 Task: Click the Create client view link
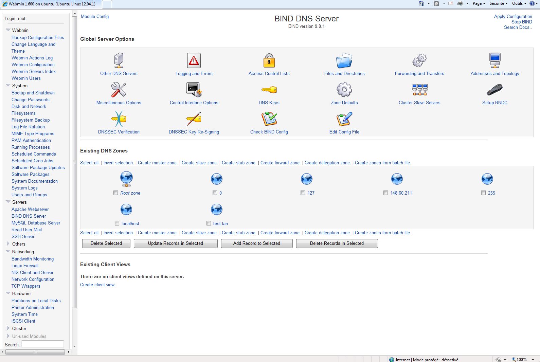tap(98, 285)
